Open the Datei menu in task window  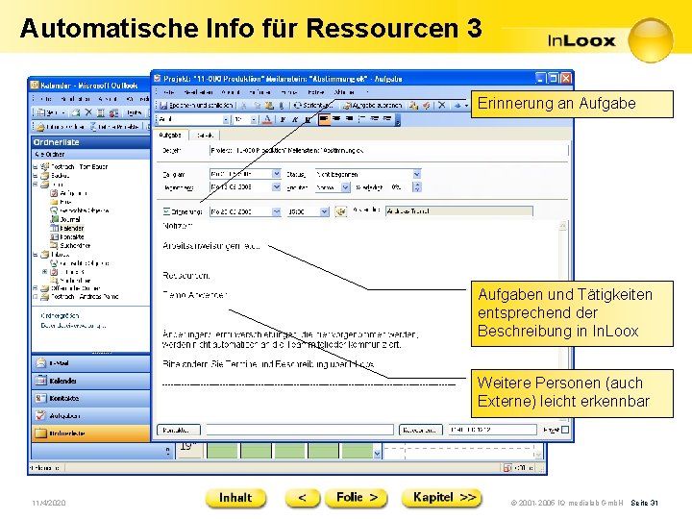click(x=169, y=92)
